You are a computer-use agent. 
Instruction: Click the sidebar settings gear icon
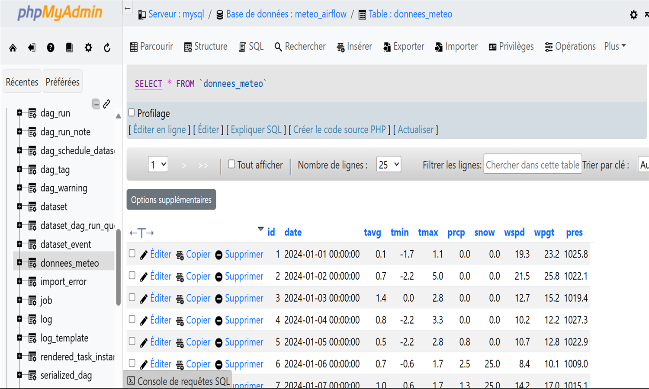(88, 48)
